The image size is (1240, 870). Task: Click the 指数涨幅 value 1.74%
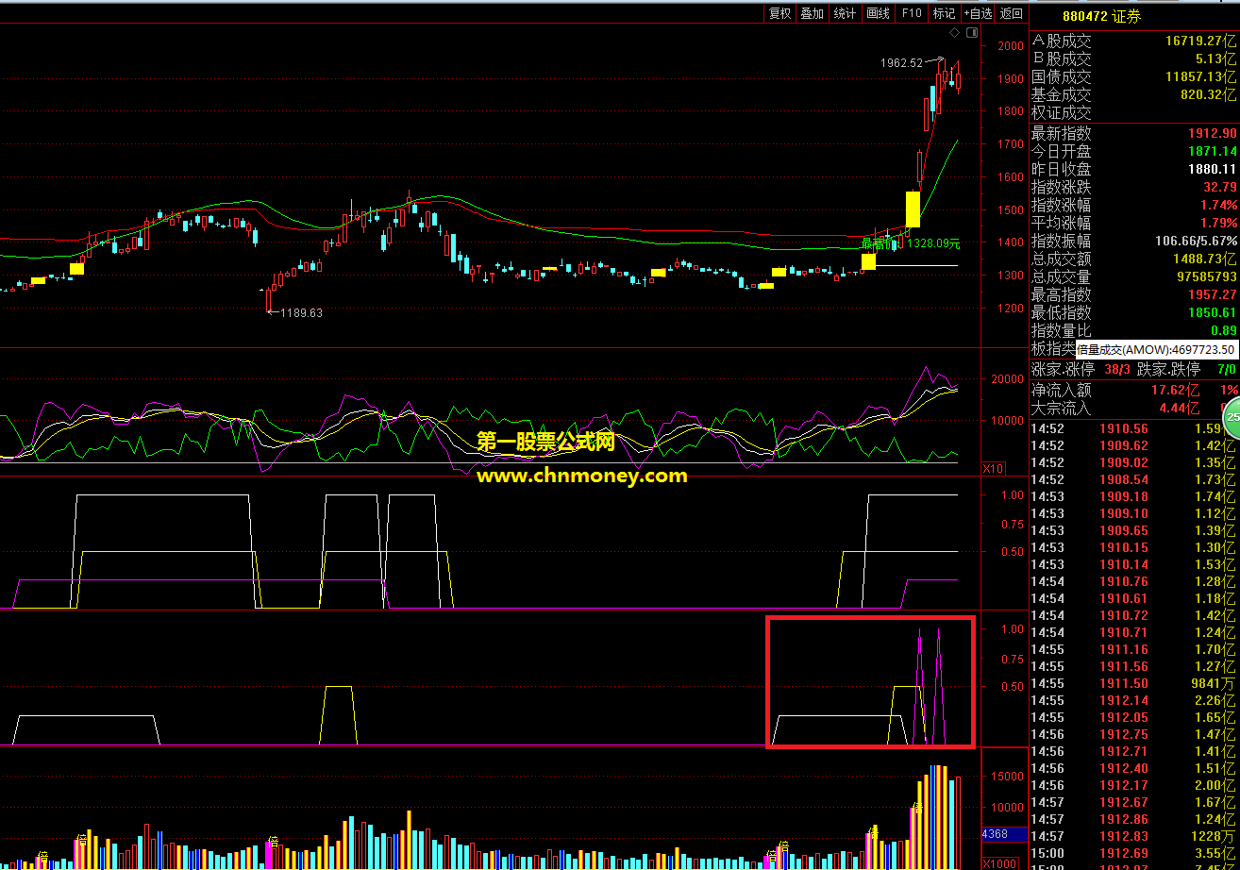[1218, 205]
